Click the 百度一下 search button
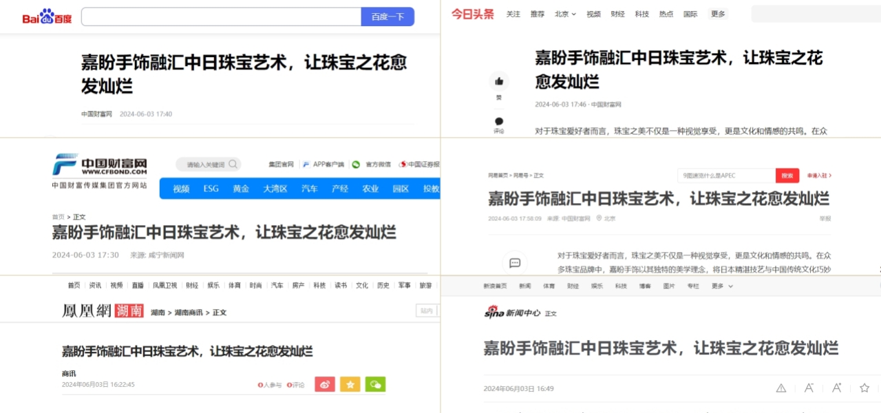 388,16
